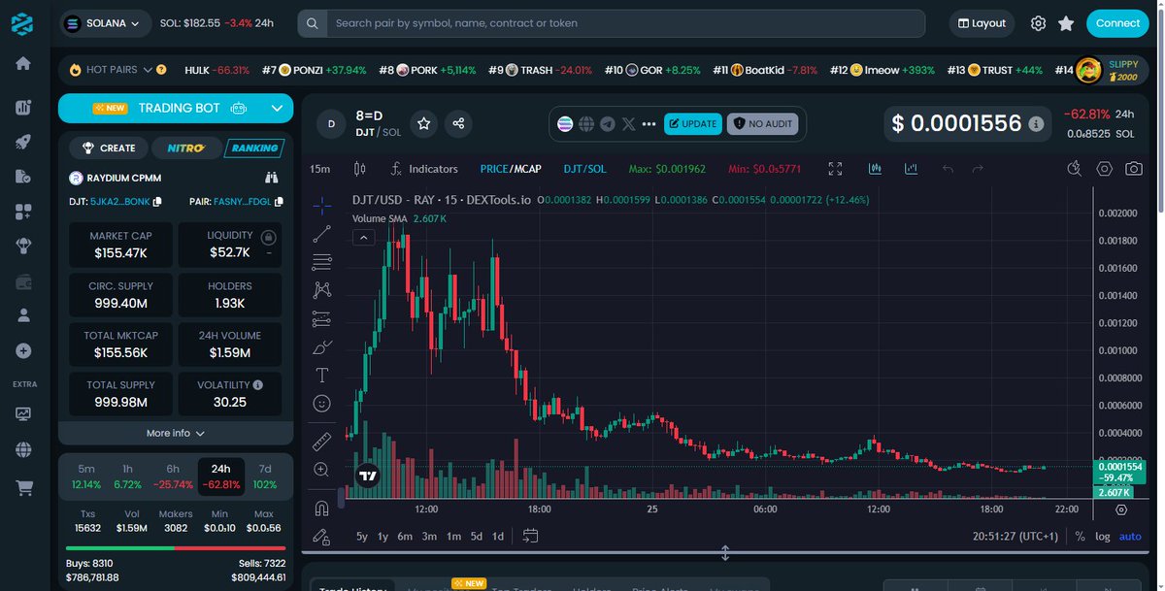Expand the TRADING BOT panel chevron

(277, 109)
